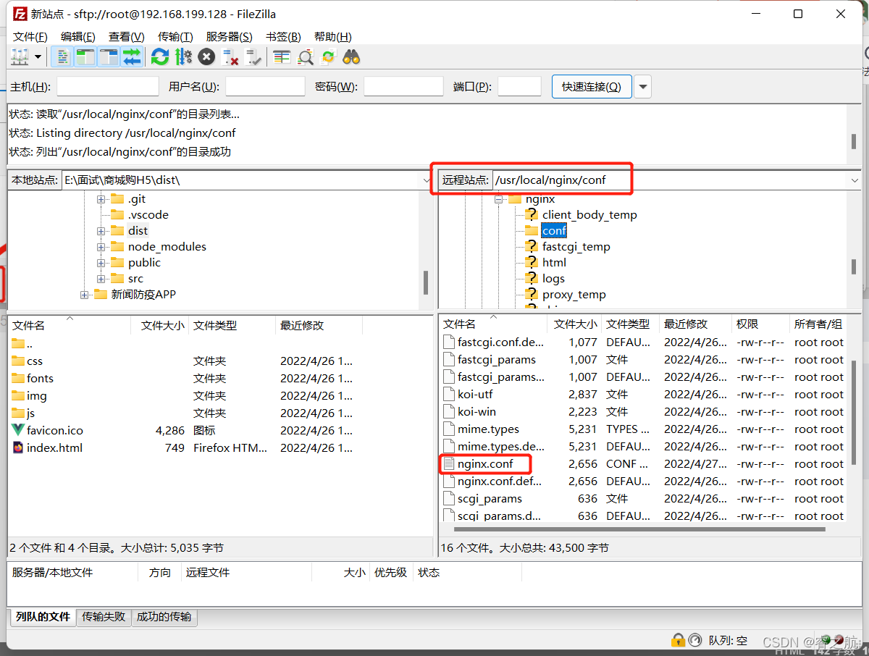Reconnect to last server icon

coord(253,57)
